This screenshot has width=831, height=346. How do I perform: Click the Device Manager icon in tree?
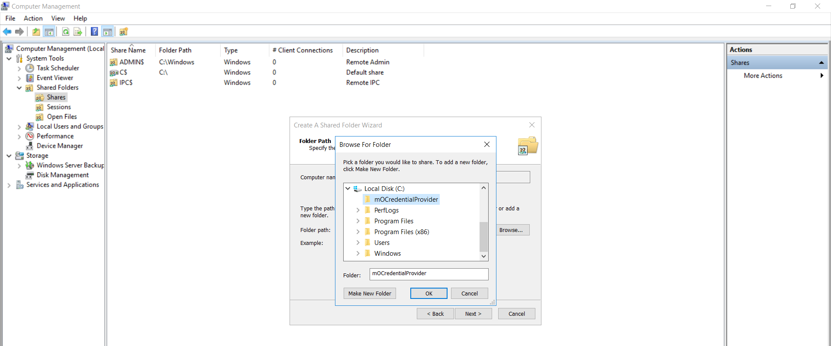(x=30, y=146)
